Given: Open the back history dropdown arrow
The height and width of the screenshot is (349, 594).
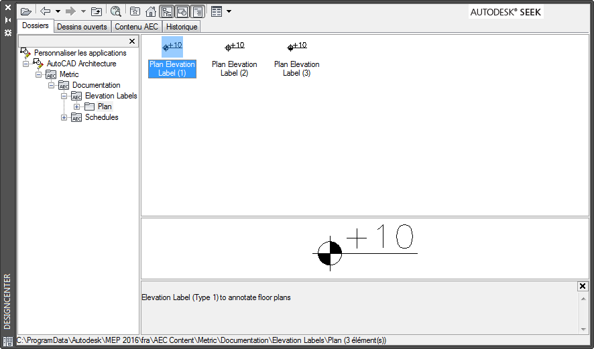Looking at the screenshot, I should point(58,11).
